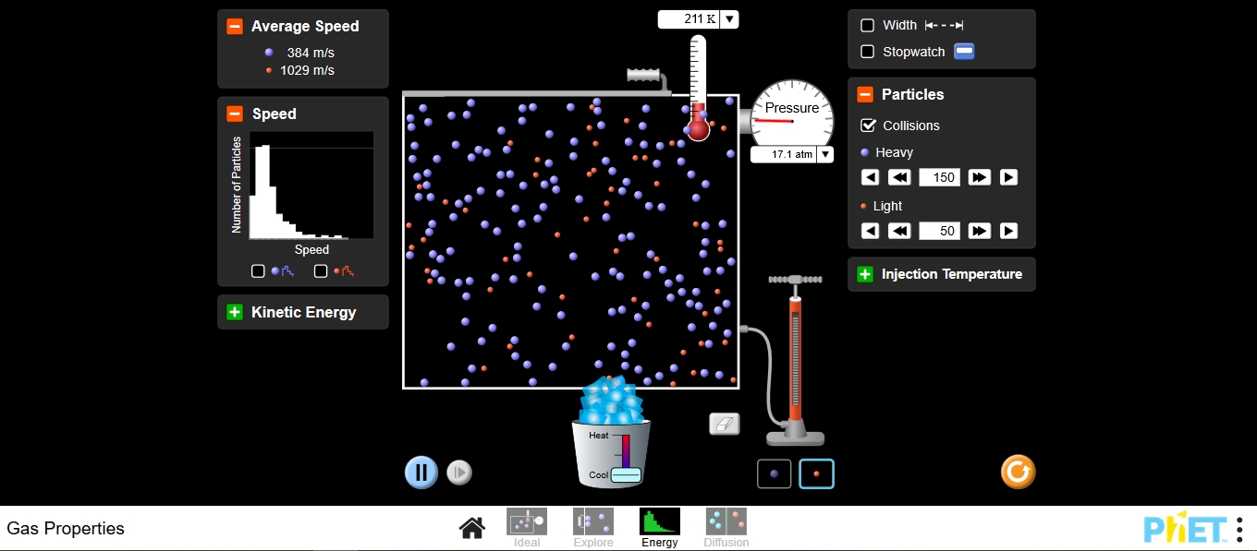
Task: Reset the whole simulation with the orange button
Action: click(1018, 473)
